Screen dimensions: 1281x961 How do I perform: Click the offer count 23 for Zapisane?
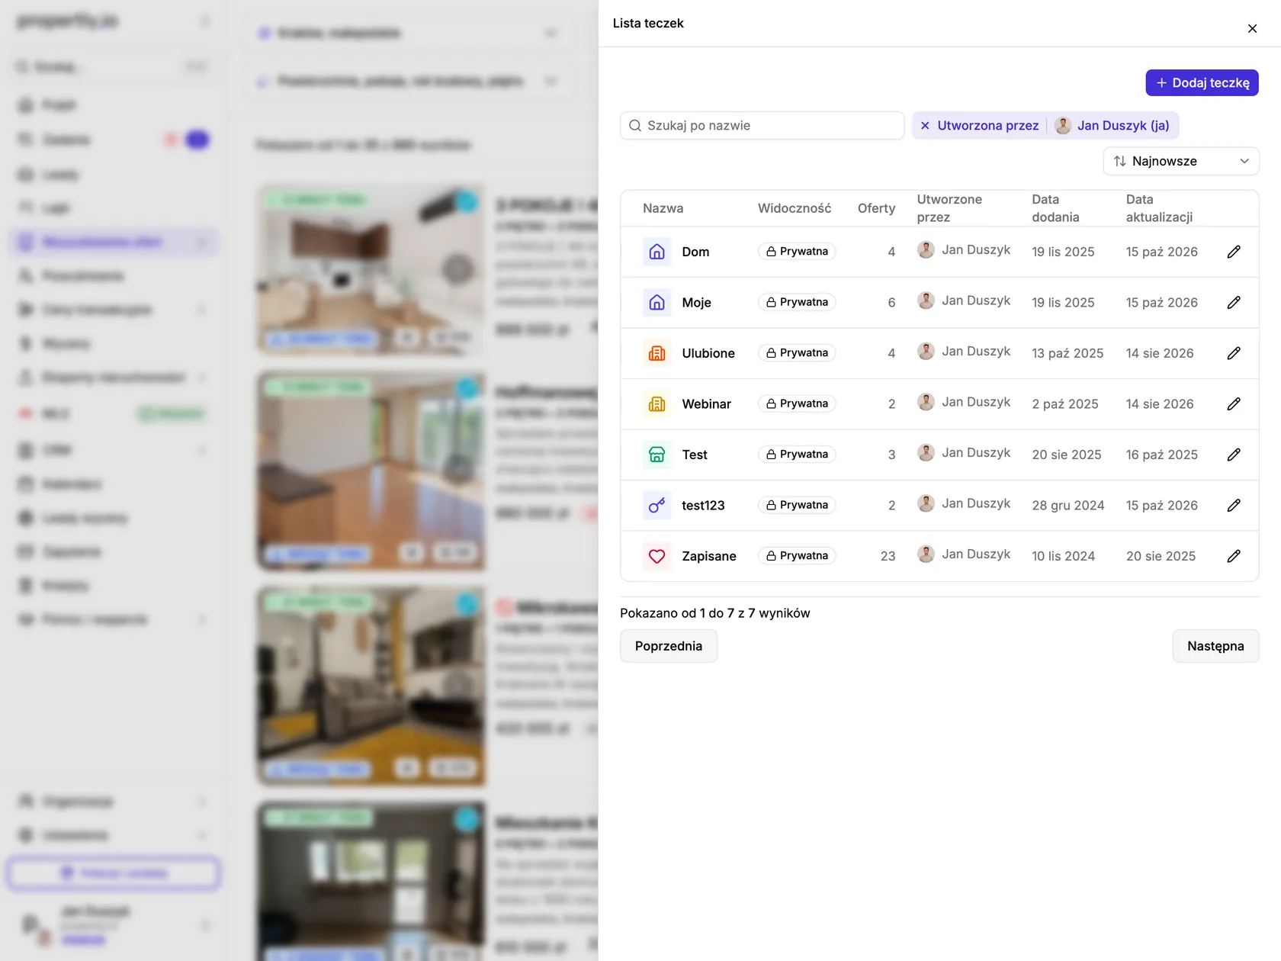click(888, 556)
